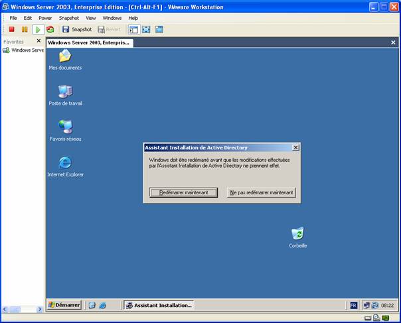Select the Poste de travail desktop icon
Viewport: 401px width, 323px height.
pyautogui.click(x=66, y=95)
